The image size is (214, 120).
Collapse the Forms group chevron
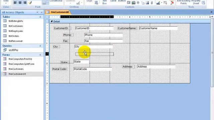pos(40,55)
